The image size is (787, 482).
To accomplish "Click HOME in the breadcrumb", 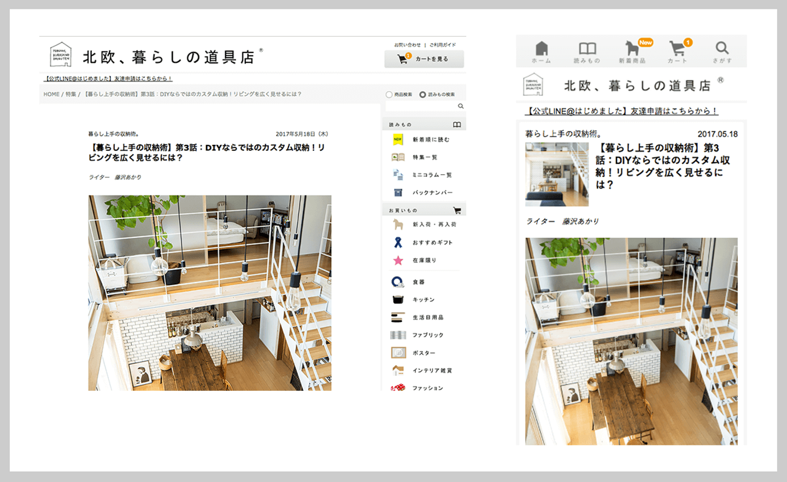I will click(x=51, y=94).
